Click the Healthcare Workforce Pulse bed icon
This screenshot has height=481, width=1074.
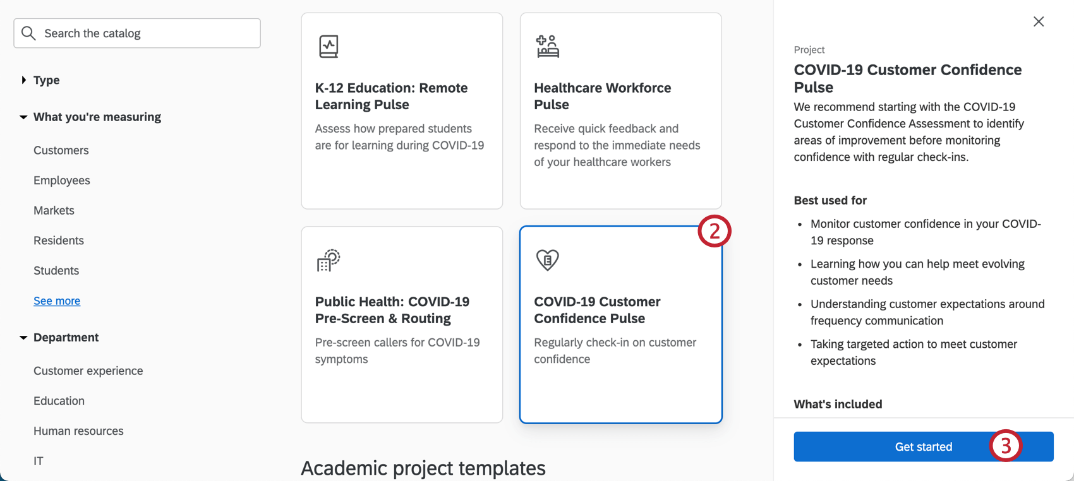pos(547,45)
